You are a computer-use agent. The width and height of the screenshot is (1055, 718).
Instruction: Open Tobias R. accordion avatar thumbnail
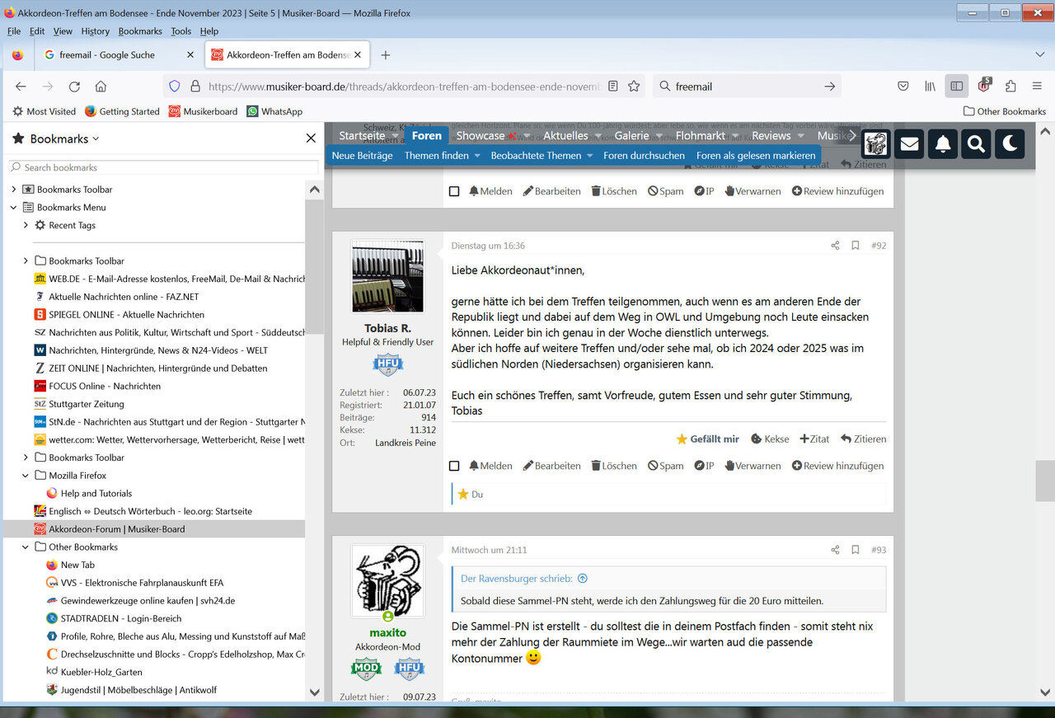point(387,276)
